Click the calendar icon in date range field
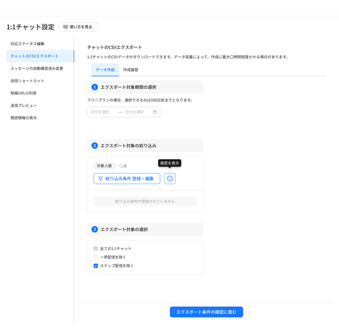This screenshot has width=339, height=328. [155, 112]
